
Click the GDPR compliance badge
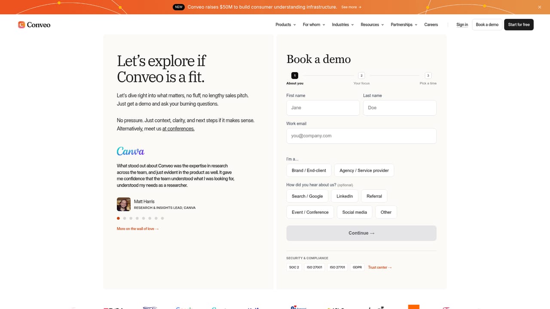(357, 267)
